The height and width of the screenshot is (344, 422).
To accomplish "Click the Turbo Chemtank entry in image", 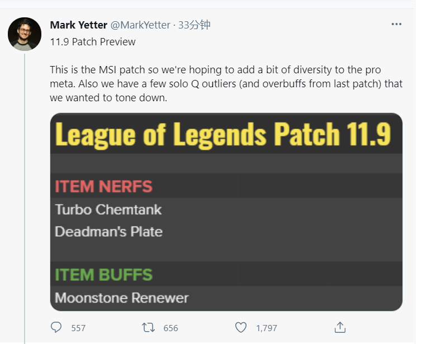I will (x=108, y=210).
